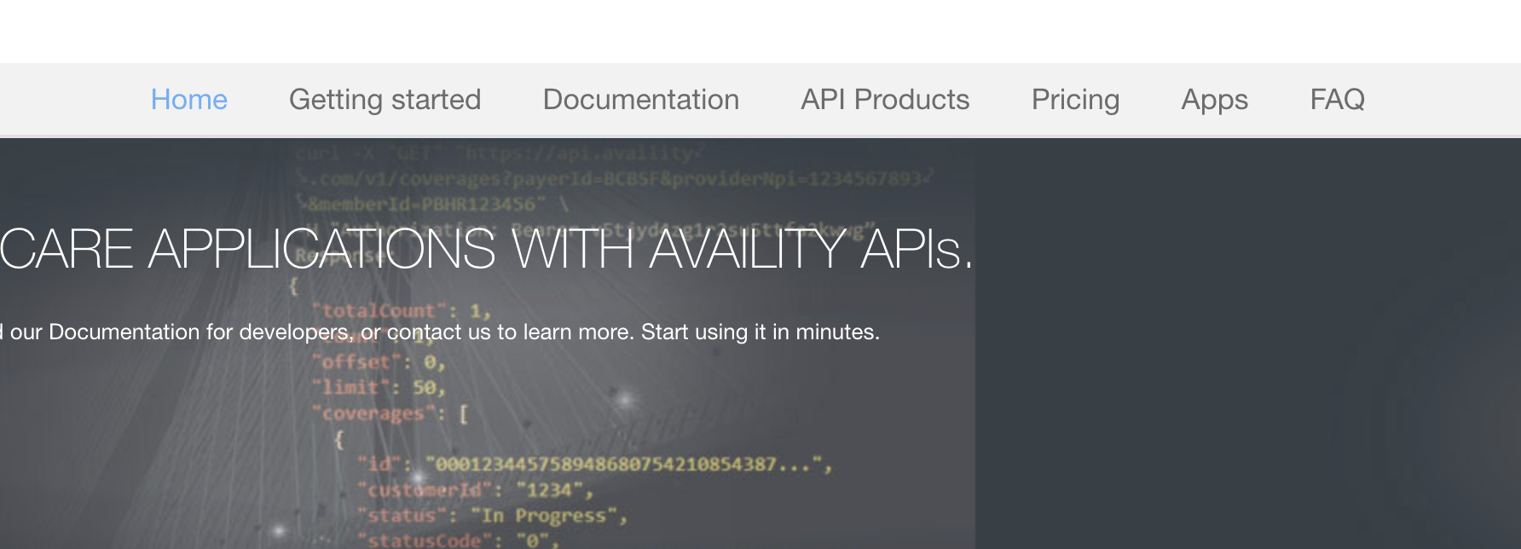Click the "totalCount": 1 code line
Screen dimensions: 1521x549
(x=402, y=311)
